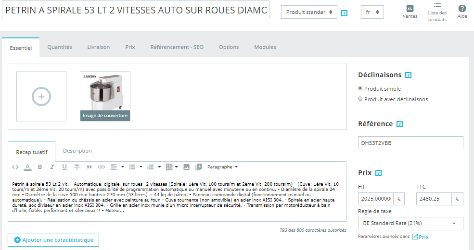The height and width of the screenshot is (250, 474).
Task: Click the TTC price input field
Action: click(434, 199)
